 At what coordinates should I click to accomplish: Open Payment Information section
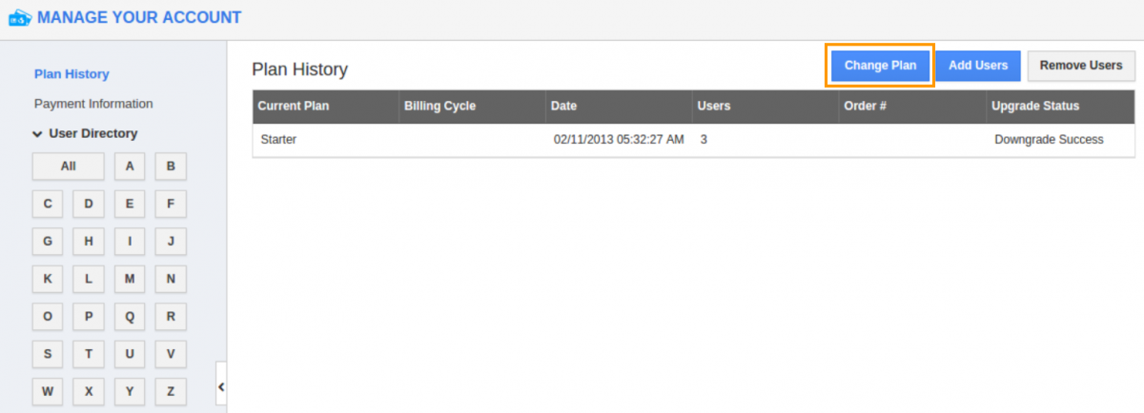coord(93,104)
